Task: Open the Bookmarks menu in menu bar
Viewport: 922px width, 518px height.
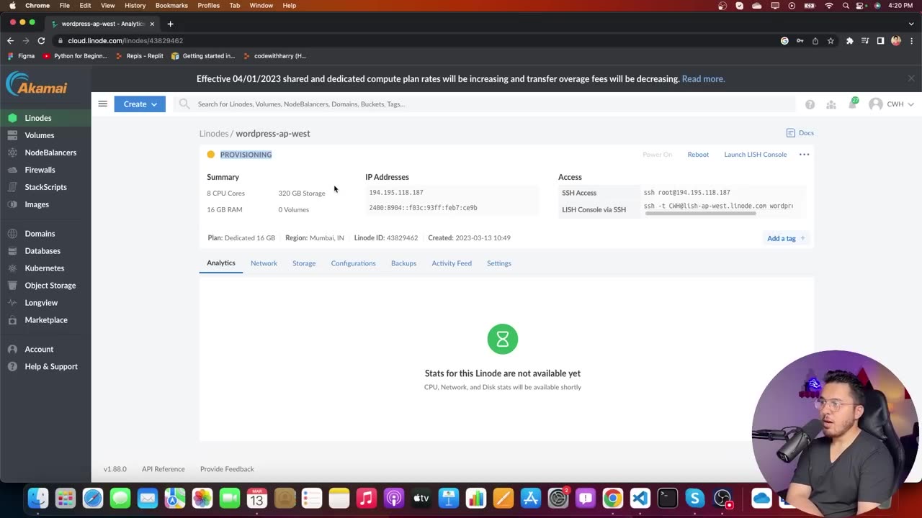Action: point(171,5)
